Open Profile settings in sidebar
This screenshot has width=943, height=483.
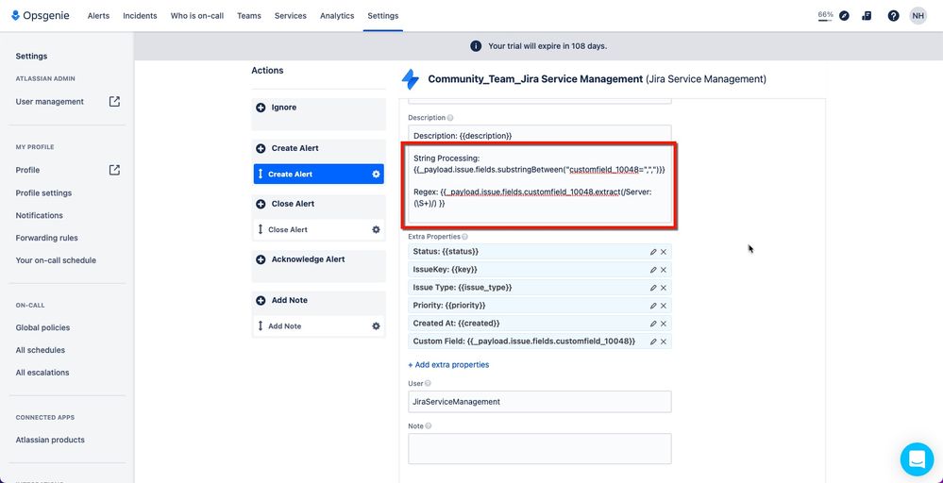[43, 192]
